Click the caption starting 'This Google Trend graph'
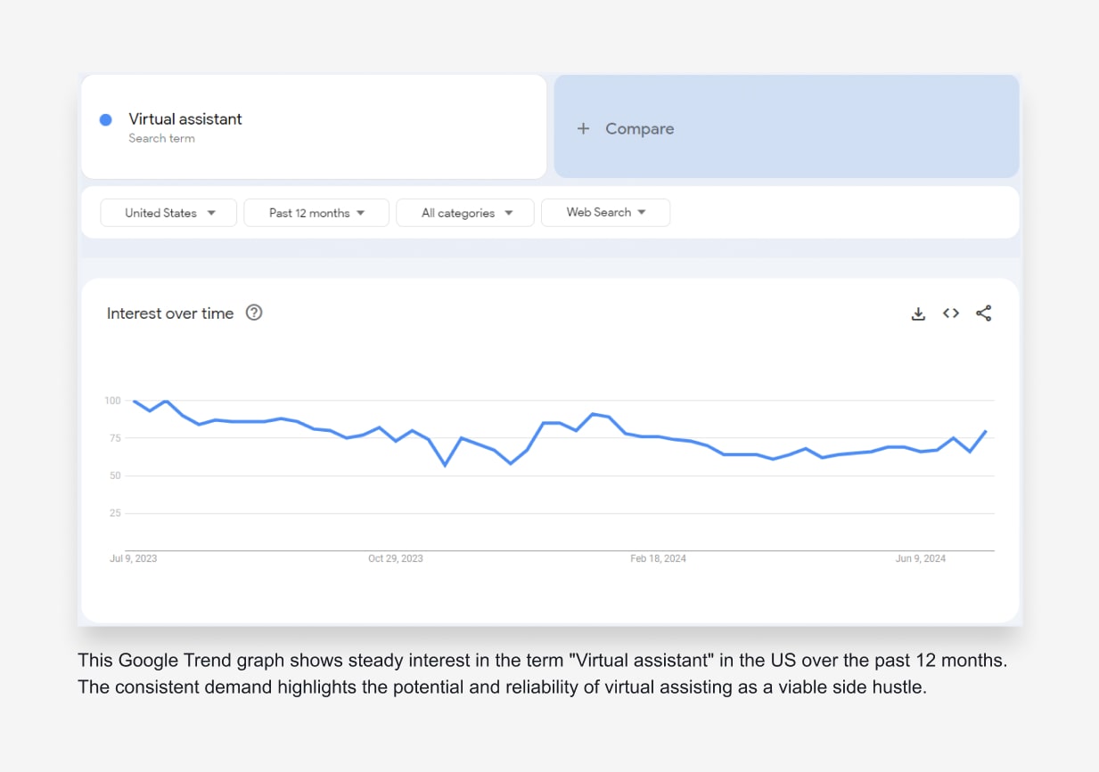 [x=543, y=674]
